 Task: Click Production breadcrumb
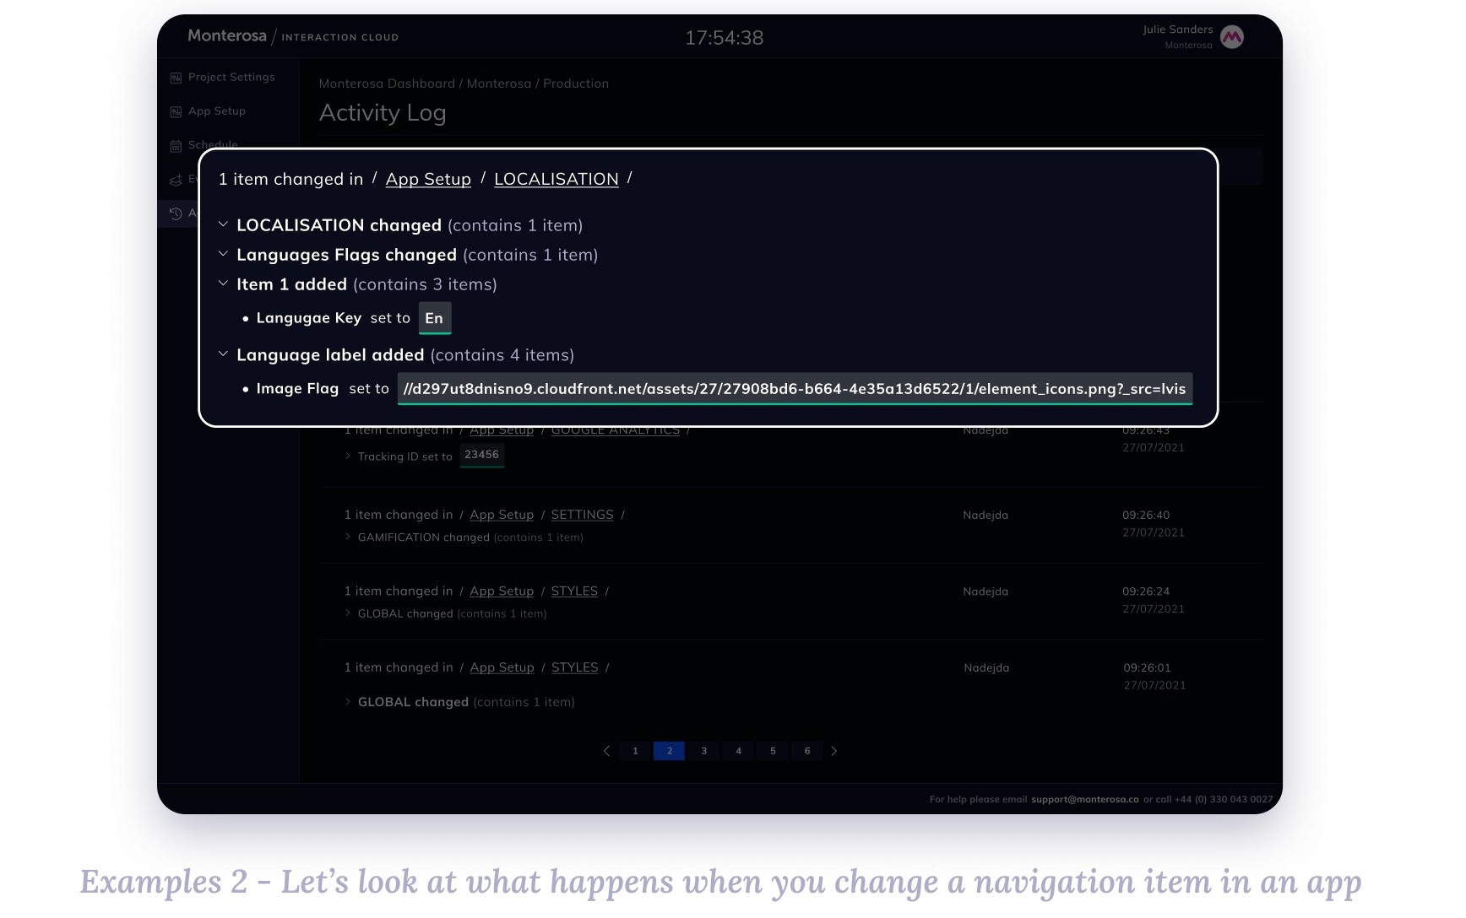pyautogui.click(x=576, y=84)
